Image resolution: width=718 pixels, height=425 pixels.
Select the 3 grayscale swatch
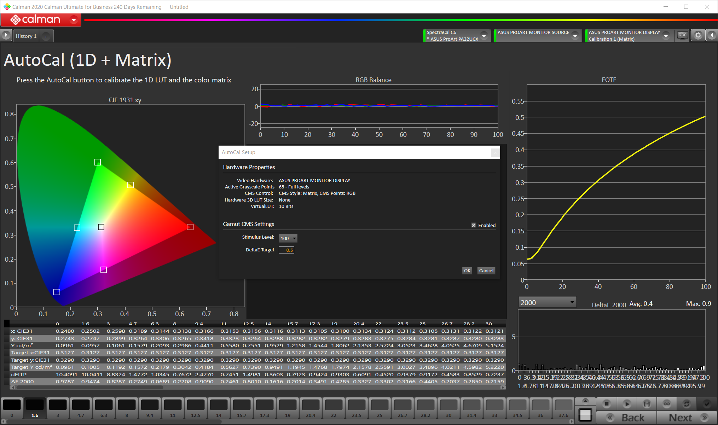(58, 408)
